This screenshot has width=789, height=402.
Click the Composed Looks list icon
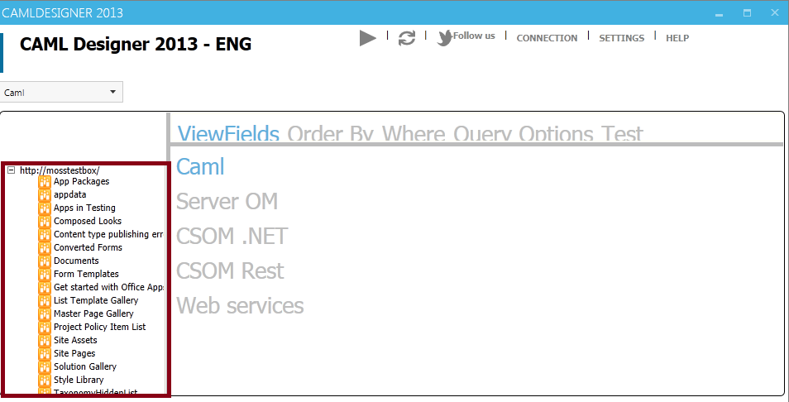[45, 221]
